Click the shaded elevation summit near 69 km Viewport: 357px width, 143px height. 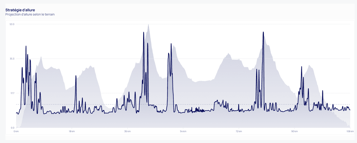tap(228, 53)
